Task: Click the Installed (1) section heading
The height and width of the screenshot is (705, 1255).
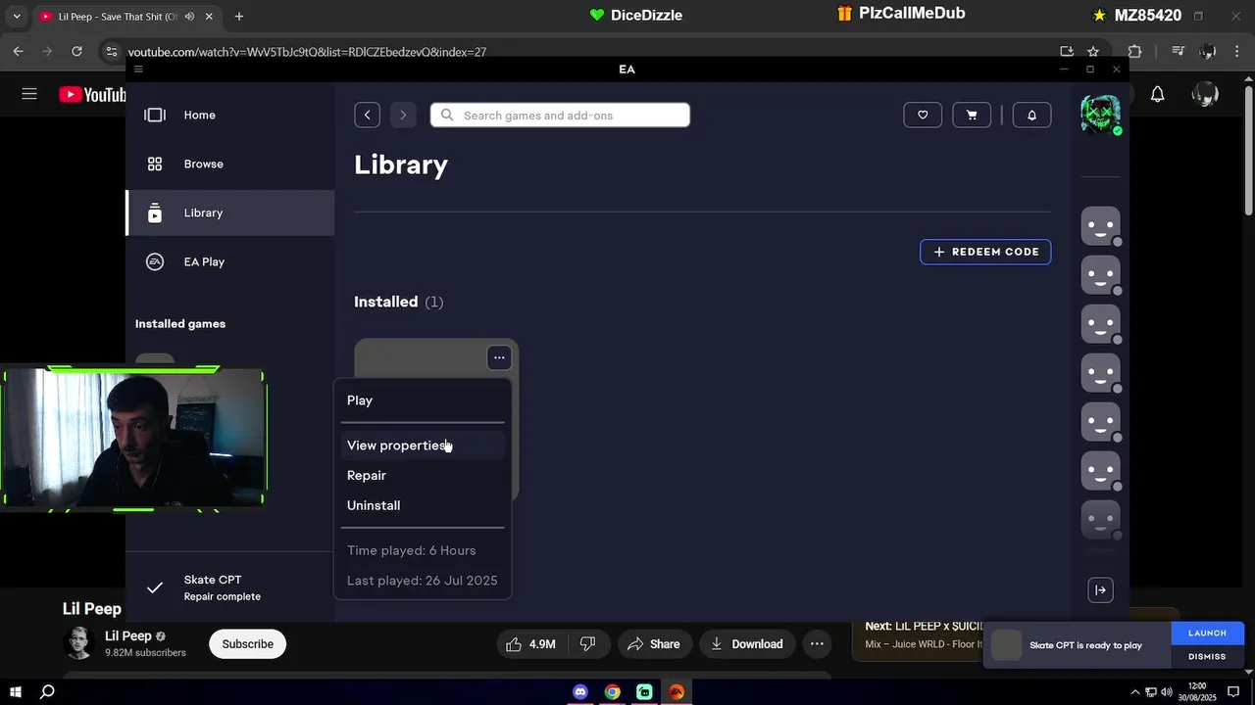Action: click(398, 302)
